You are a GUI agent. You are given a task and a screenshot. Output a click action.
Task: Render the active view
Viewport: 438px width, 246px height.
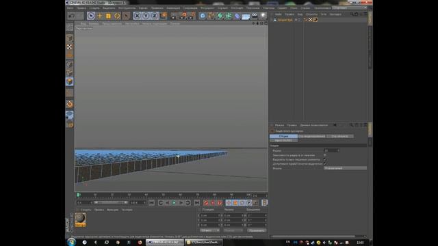coord(173,16)
